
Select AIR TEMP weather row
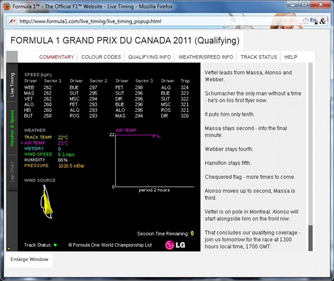pos(44,143)
